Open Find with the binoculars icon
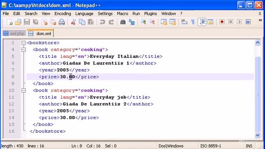 (123, 22)
